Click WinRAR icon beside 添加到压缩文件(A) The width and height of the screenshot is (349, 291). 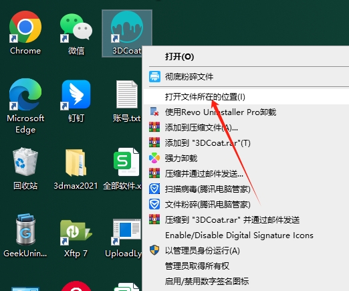tap(154, 127)
